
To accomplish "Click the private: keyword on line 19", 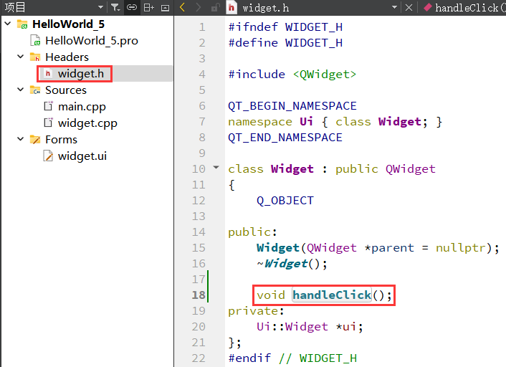I will (257, 311).
